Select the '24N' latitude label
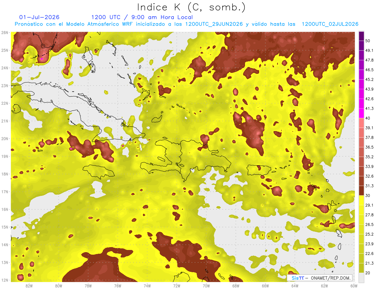 (4, 68)
